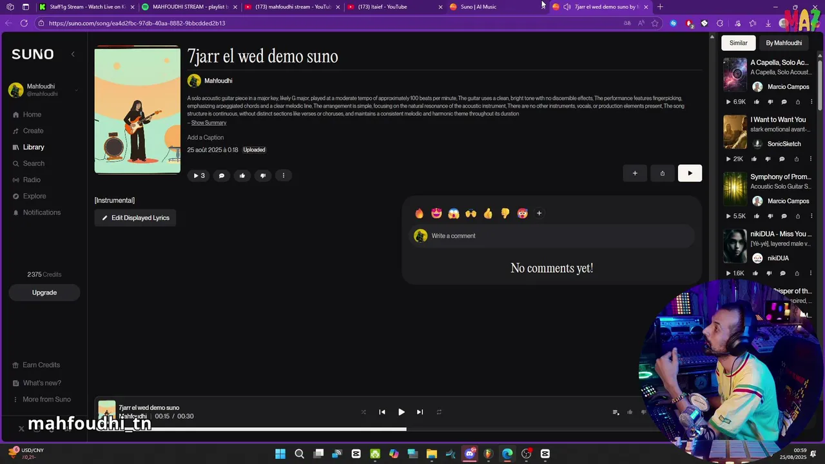825x464 pixels.
Task: Open the SonicSketch artist profile
Action: click(x=784, y=144)
